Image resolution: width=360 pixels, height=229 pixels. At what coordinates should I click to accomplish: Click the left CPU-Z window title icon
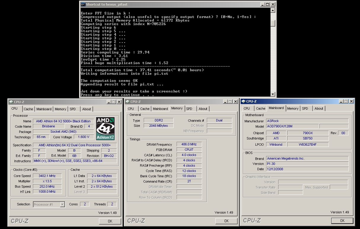[11, 102]
